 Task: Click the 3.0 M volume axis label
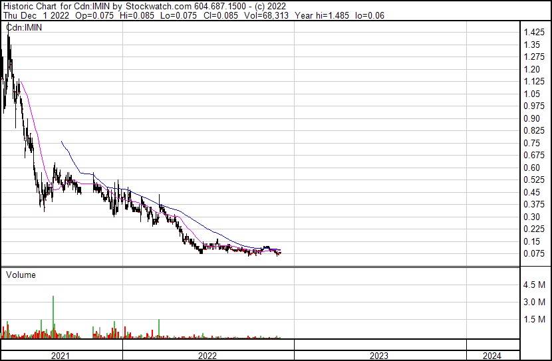[x=534, y=302]
